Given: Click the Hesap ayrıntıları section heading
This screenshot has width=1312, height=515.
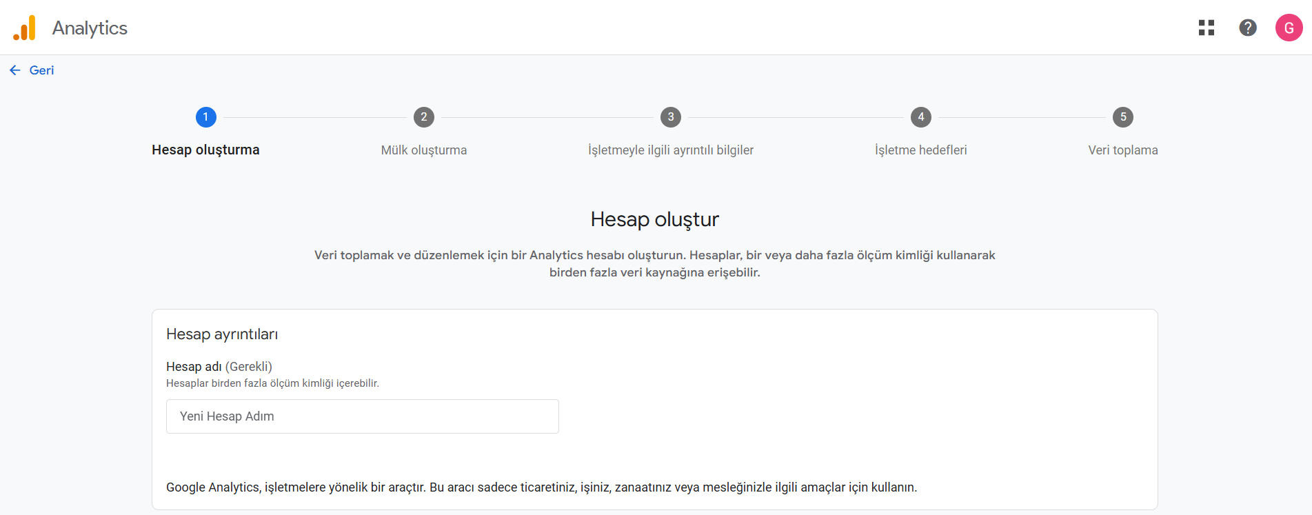Looking at the screenshot, I should click(222, 334).
